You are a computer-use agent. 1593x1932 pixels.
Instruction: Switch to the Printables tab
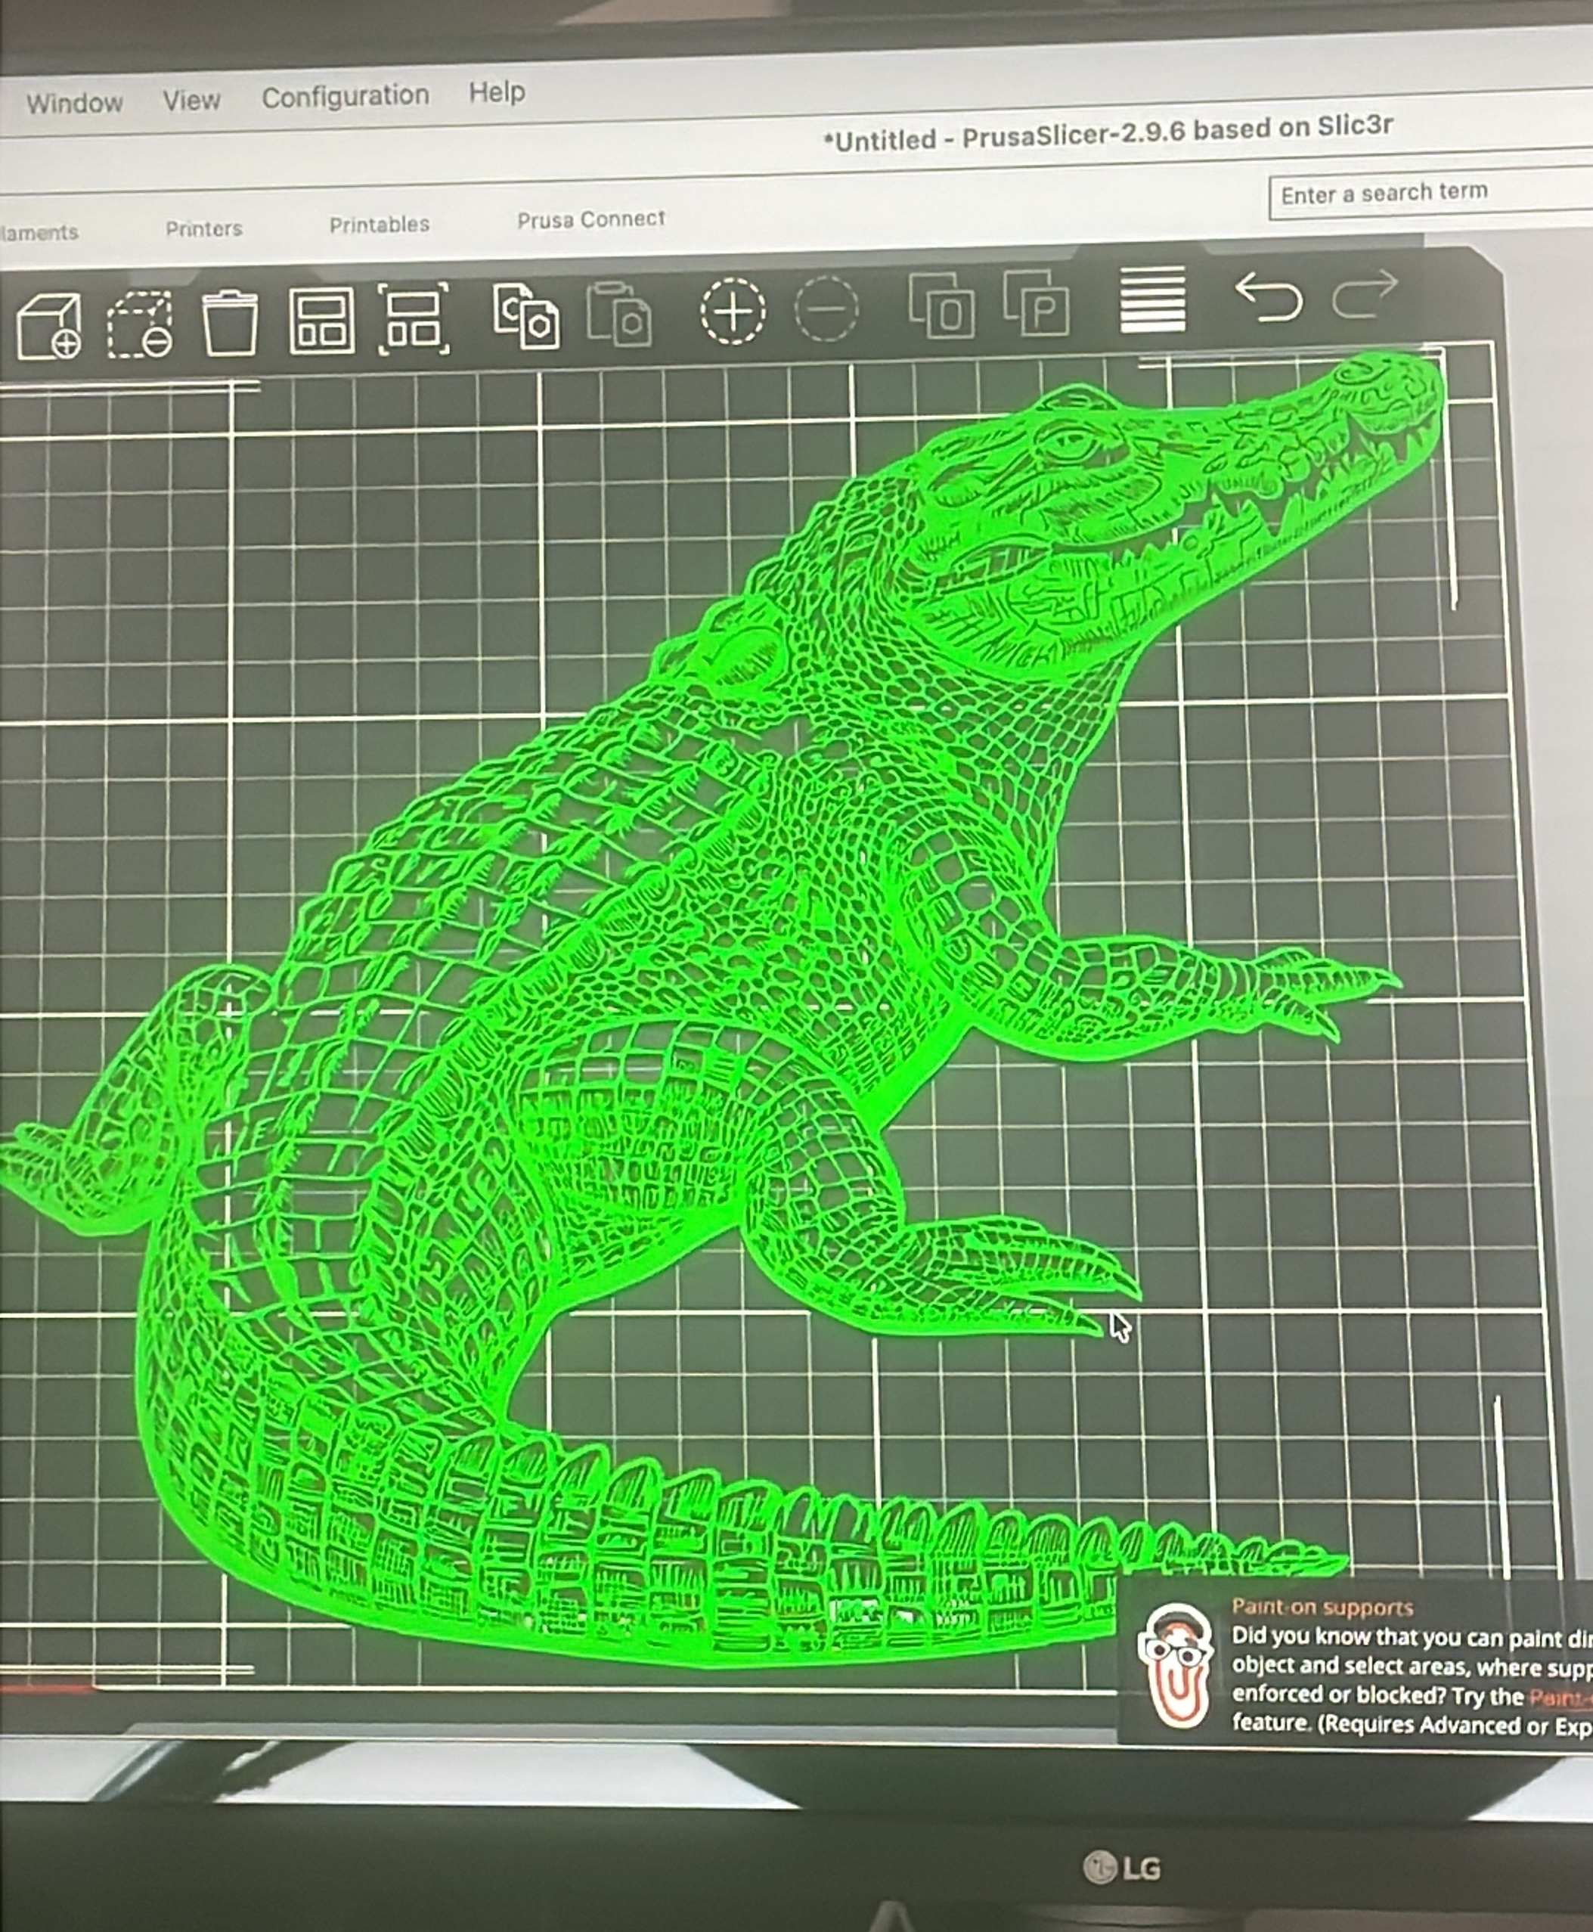click(x=379, y=225)
